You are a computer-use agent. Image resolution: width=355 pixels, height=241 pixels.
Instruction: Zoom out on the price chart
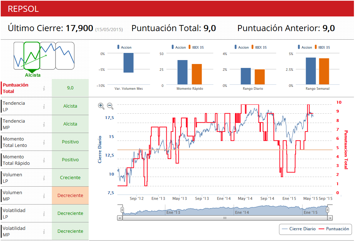[110, 106]
